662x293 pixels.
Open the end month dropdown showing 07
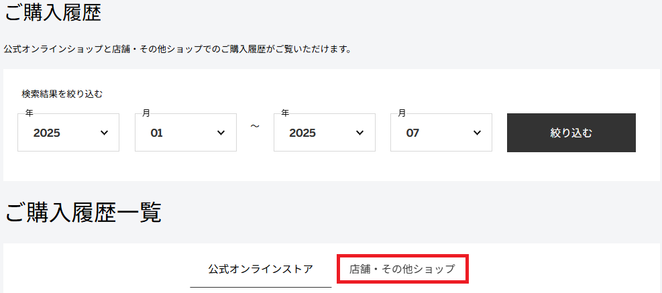[x=441, y=133]
